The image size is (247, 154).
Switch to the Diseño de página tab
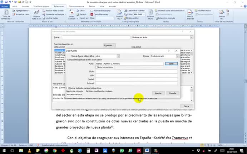(x=41, y=6)
